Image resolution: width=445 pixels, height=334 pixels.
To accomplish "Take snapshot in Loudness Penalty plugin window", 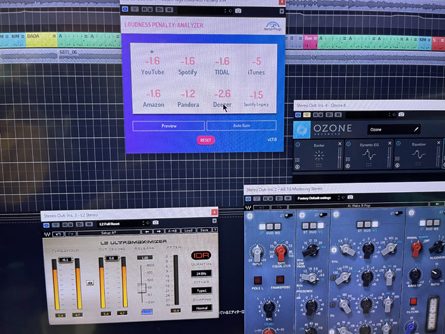I will point(238,11).
